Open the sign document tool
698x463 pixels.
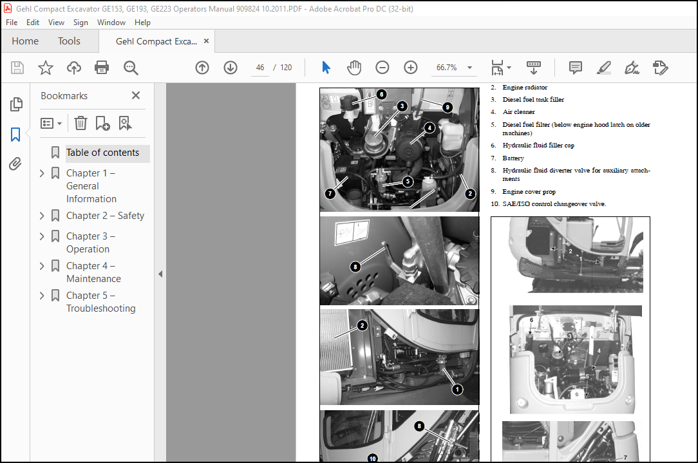point(632,67)
